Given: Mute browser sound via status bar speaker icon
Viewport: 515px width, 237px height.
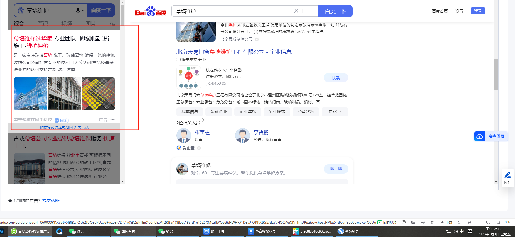Looking at the screenshot, I should pos(488,222).
